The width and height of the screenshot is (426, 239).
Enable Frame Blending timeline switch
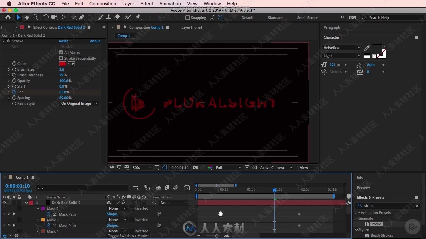(x=167, y=188)
